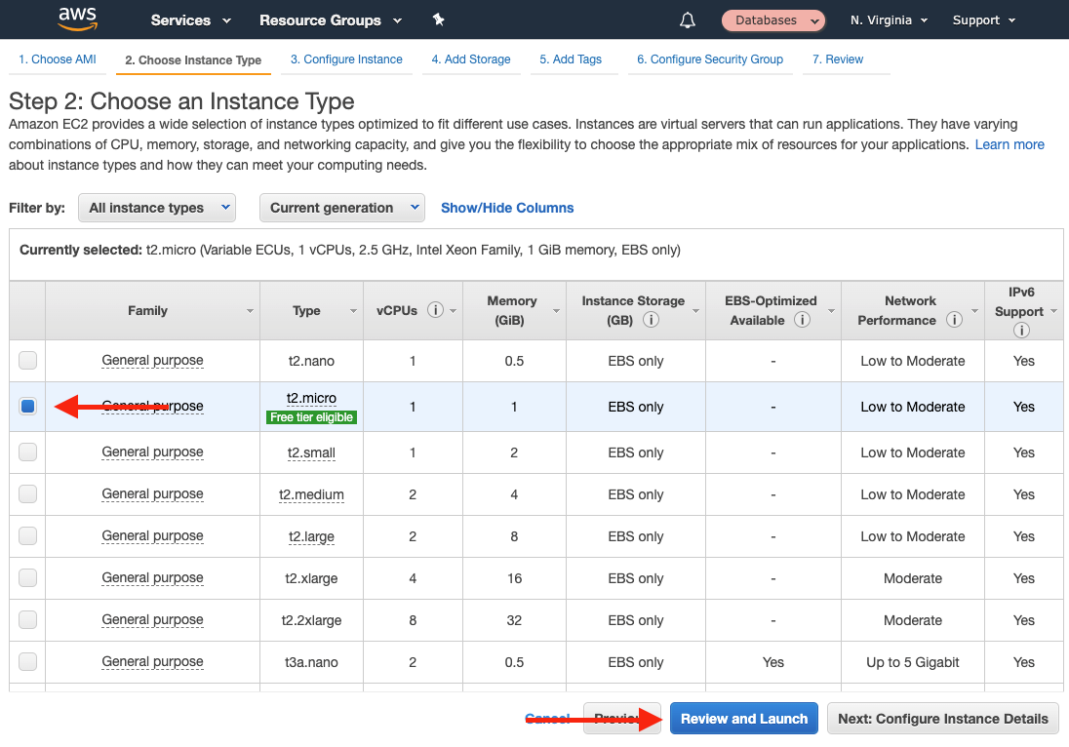Expand the Databases dropdown in navbar
The height and width of the screenshot is (747, 1069).
pyautogui.click(x=773, y=20)
